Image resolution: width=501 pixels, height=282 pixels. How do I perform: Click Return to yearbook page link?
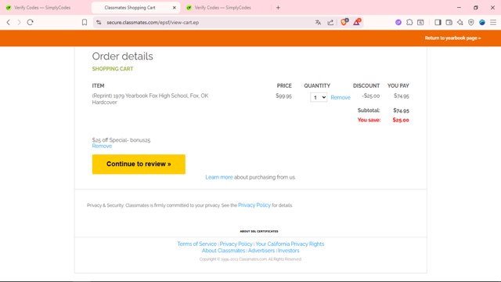pos(452,38)
